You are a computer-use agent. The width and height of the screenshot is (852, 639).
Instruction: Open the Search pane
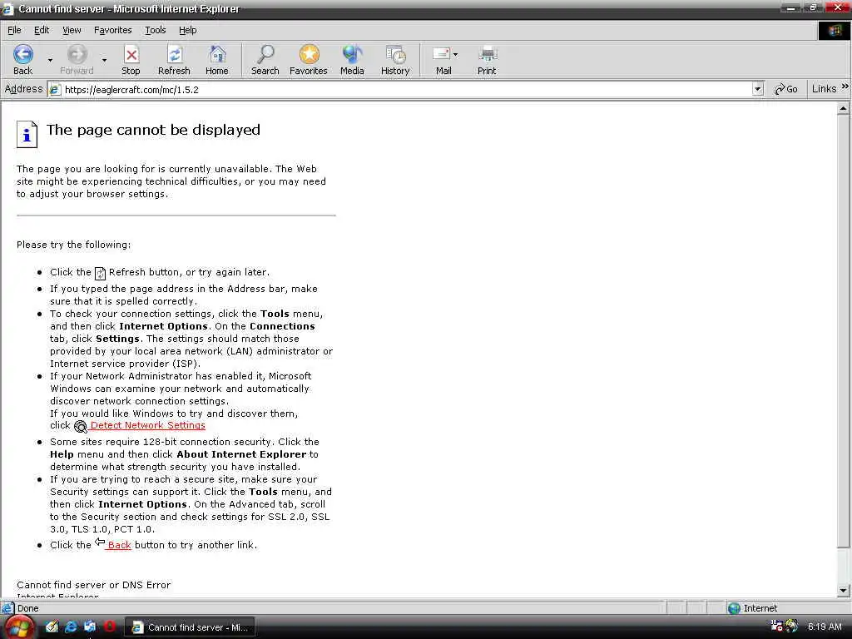(x=265, y=60)
